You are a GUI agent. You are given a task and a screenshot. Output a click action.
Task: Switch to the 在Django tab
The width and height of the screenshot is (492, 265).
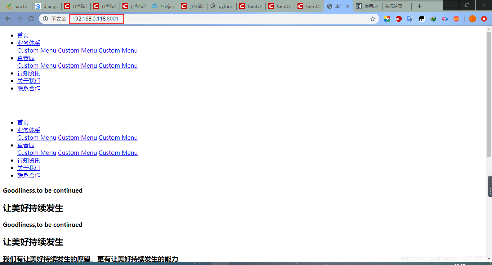pos(164,6)
